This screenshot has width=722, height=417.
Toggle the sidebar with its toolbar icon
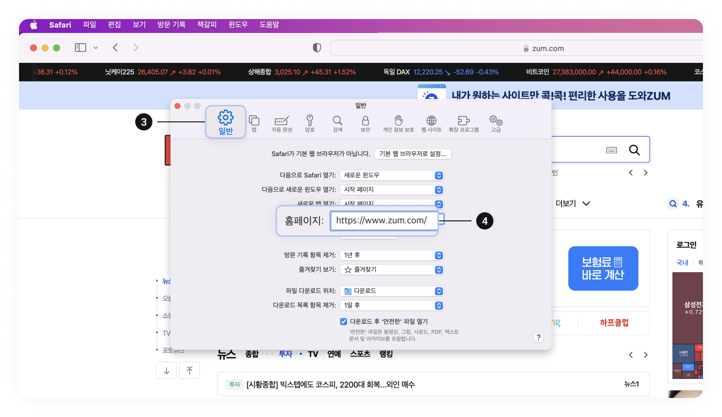pyautogui.click(x=80, y=48)
